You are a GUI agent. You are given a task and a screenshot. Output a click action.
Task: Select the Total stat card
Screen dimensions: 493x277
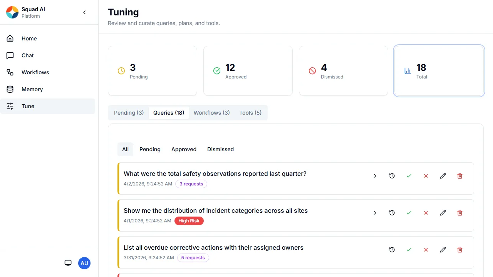pos(439,71)
